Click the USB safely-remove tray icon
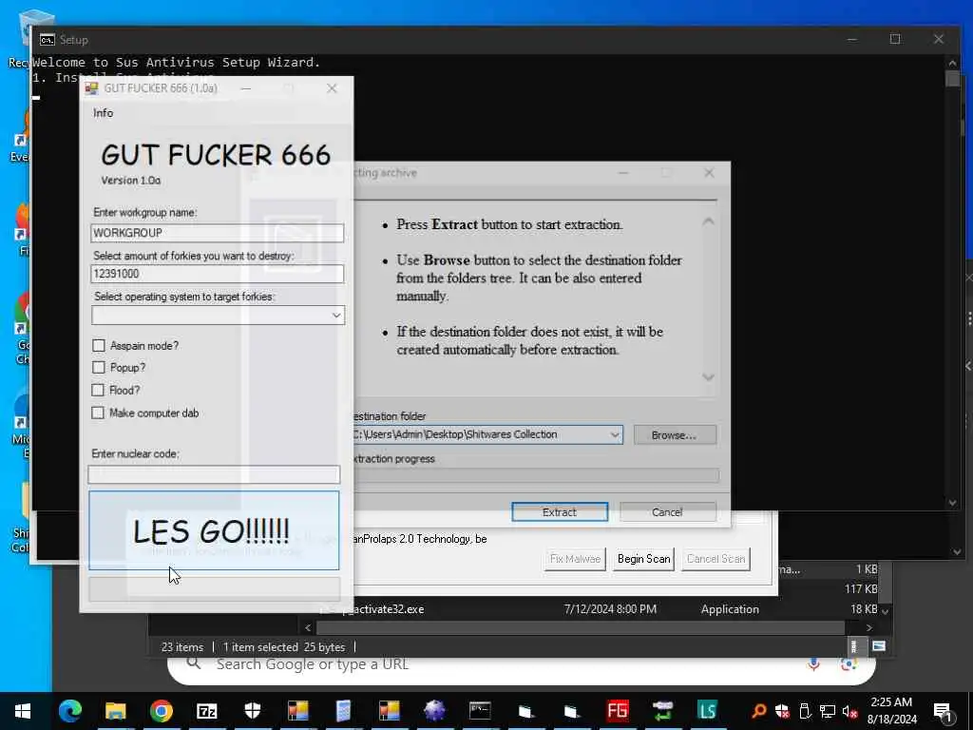 click(x=804, y=711)
